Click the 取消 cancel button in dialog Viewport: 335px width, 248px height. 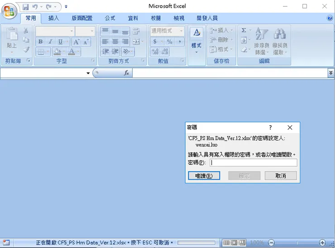pyautogui.click(x=281, y=176)
